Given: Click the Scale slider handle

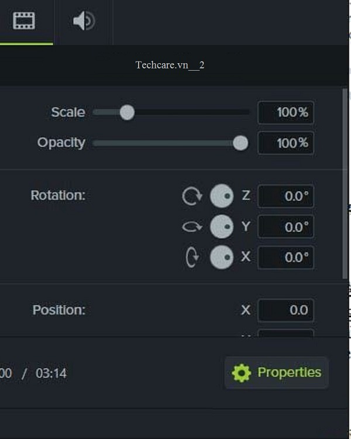Looking at the screenshot, I should pos(127,112).
